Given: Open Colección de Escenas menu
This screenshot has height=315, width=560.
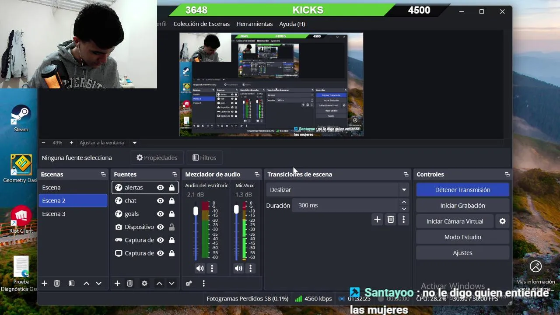Looking at the screenshot, I should (202, 24).
